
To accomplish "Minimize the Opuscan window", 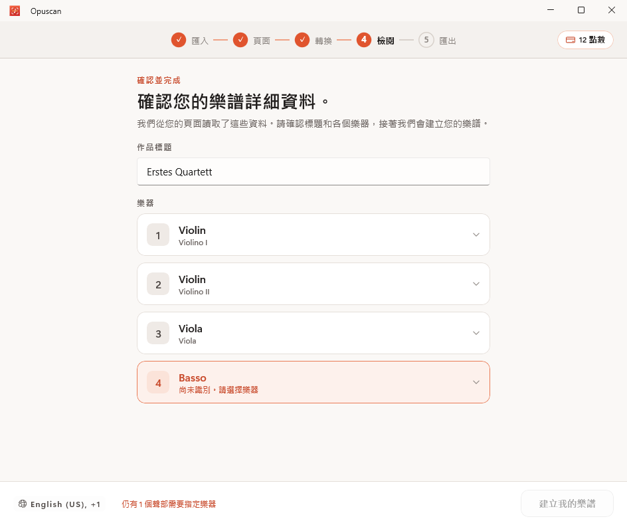I will tap(551, 10).
